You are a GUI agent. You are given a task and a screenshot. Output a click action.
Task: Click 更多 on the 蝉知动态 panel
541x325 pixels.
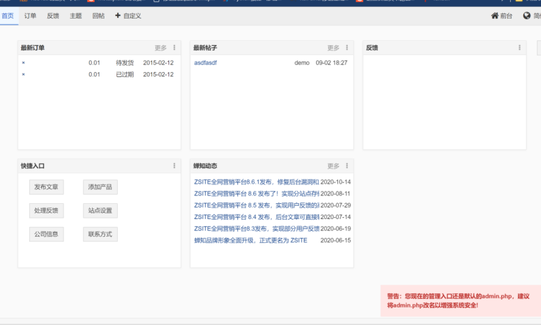click(333, 166)
